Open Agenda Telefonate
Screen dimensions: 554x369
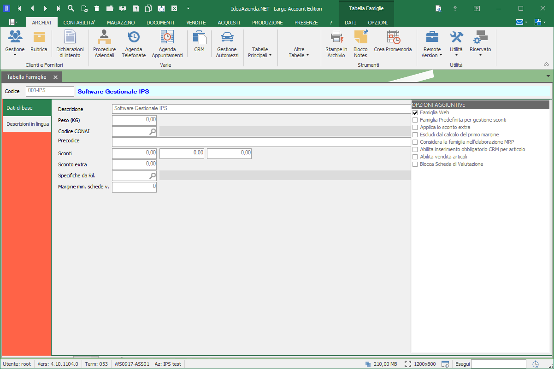click(x=134, y=44)
